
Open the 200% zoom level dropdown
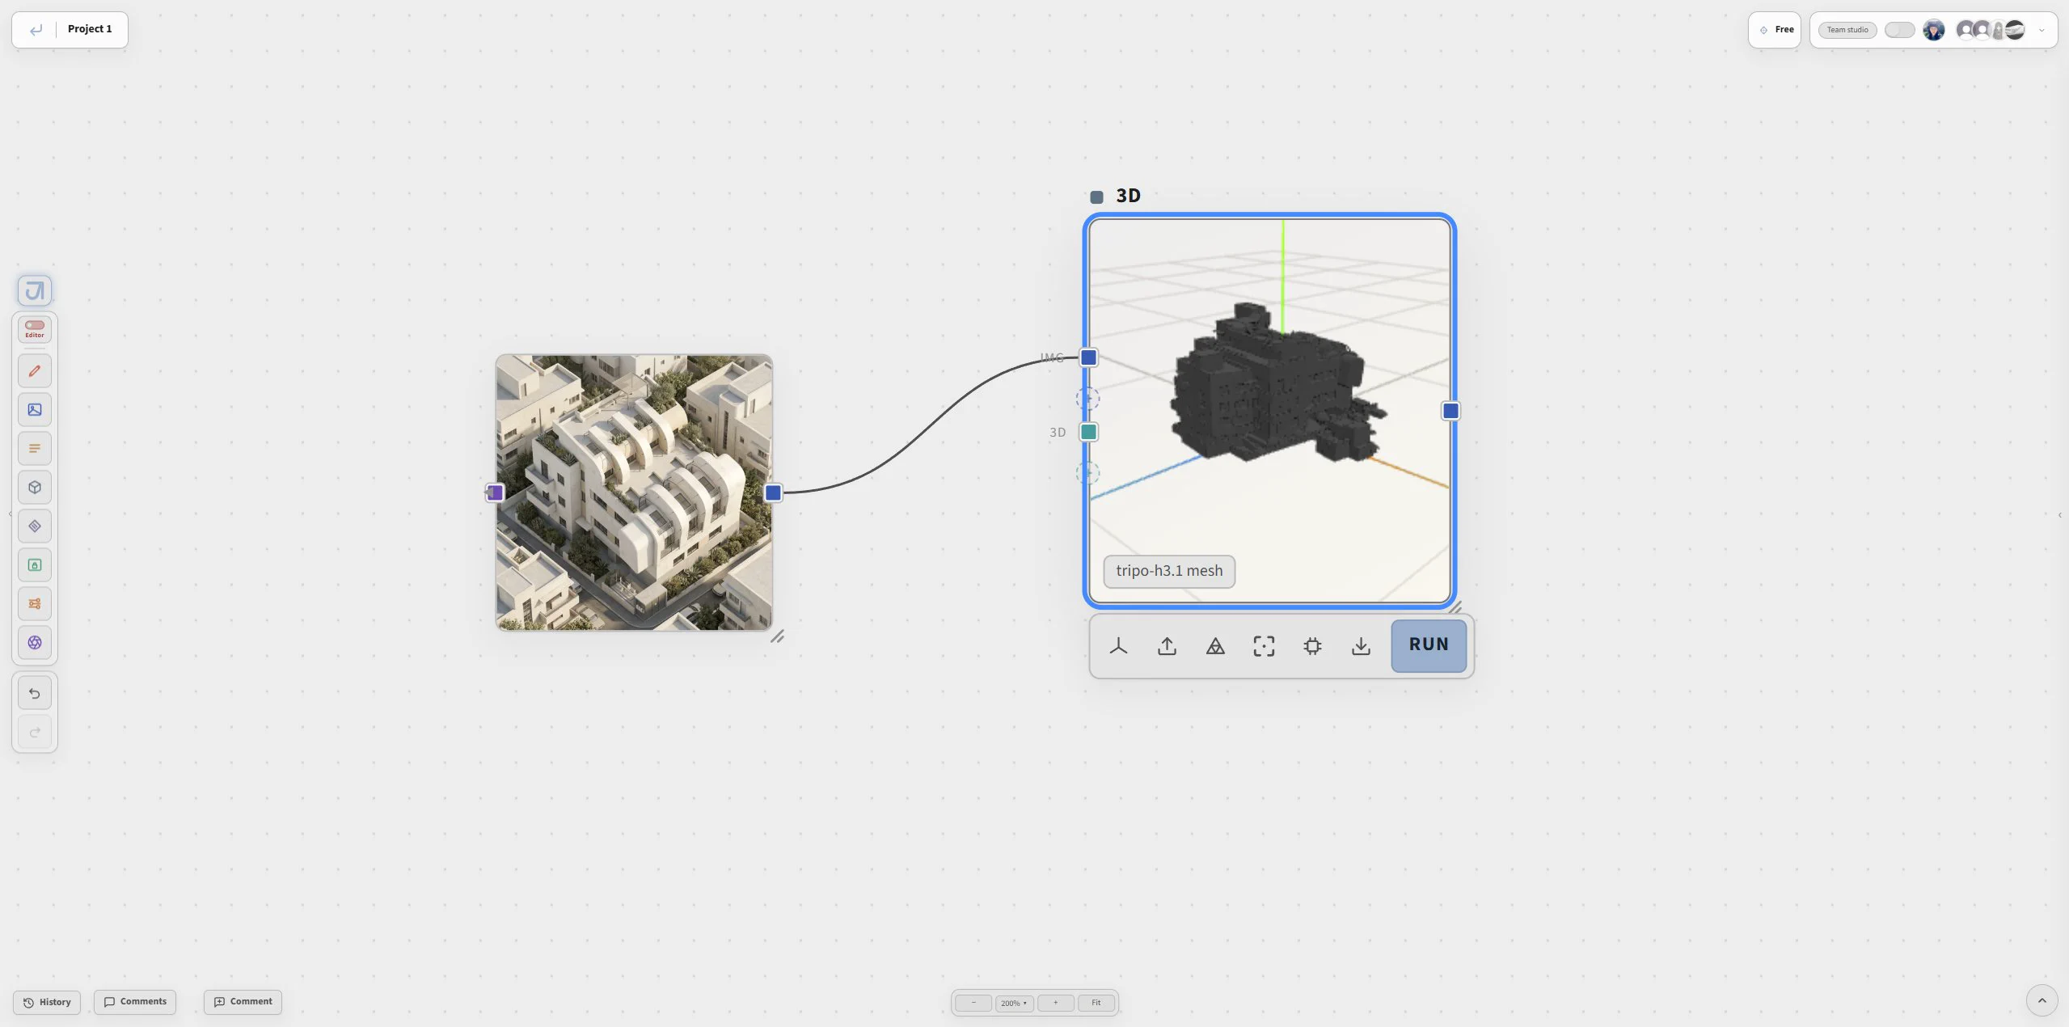click(1014, 1003)
